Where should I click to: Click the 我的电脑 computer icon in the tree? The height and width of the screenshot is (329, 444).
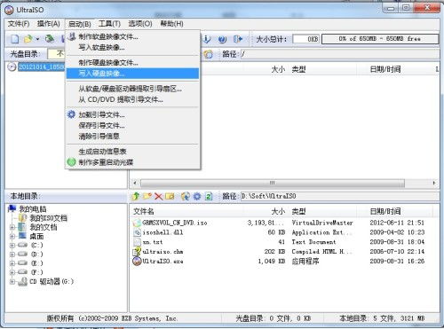[12, 208]
